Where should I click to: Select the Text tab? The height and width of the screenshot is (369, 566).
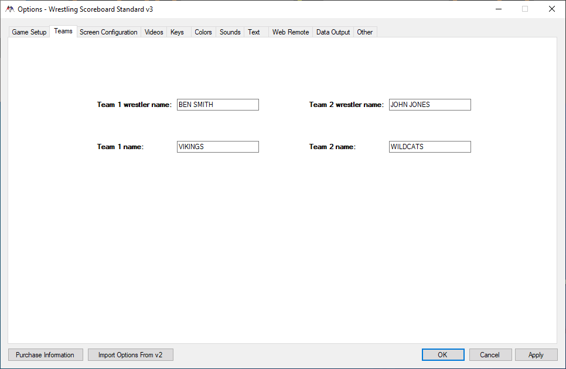pyautogui.click(x=254, y=32)
